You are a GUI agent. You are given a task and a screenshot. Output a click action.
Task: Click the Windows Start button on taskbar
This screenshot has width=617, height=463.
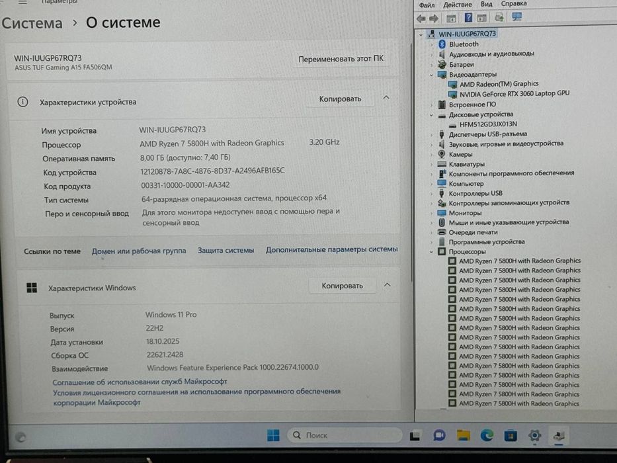[x=273, y=435]
